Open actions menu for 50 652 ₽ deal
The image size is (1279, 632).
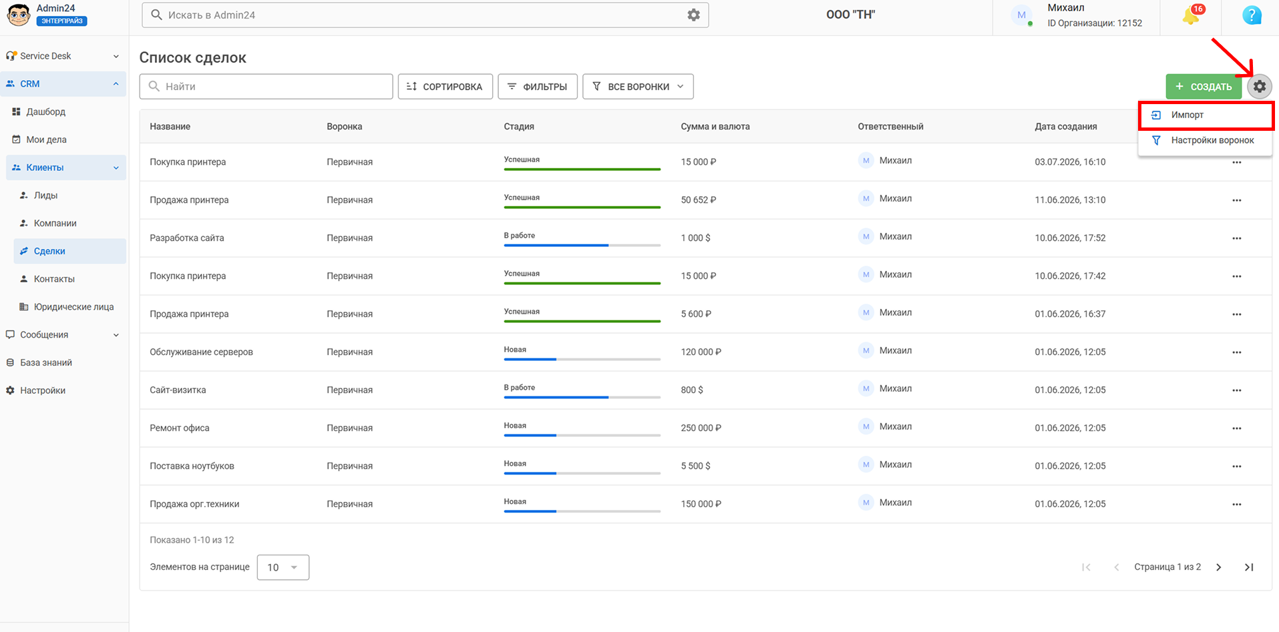pos(1237,200)
